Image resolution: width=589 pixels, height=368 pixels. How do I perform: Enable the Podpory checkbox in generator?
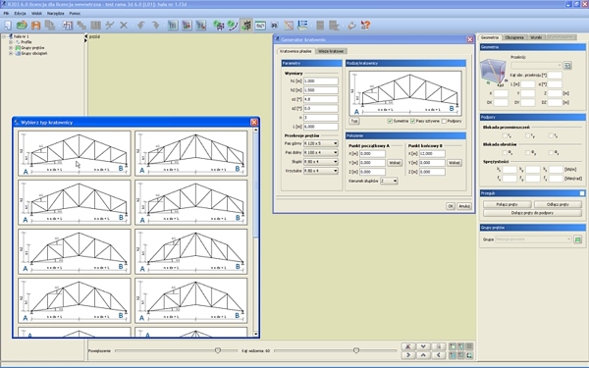(444, 121)
